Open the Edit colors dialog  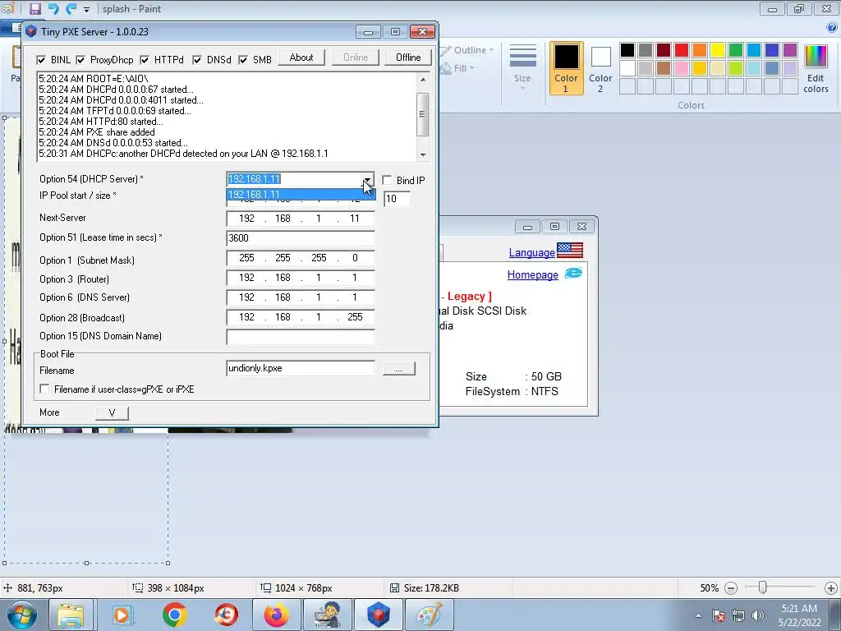click(x=816, y=68)
